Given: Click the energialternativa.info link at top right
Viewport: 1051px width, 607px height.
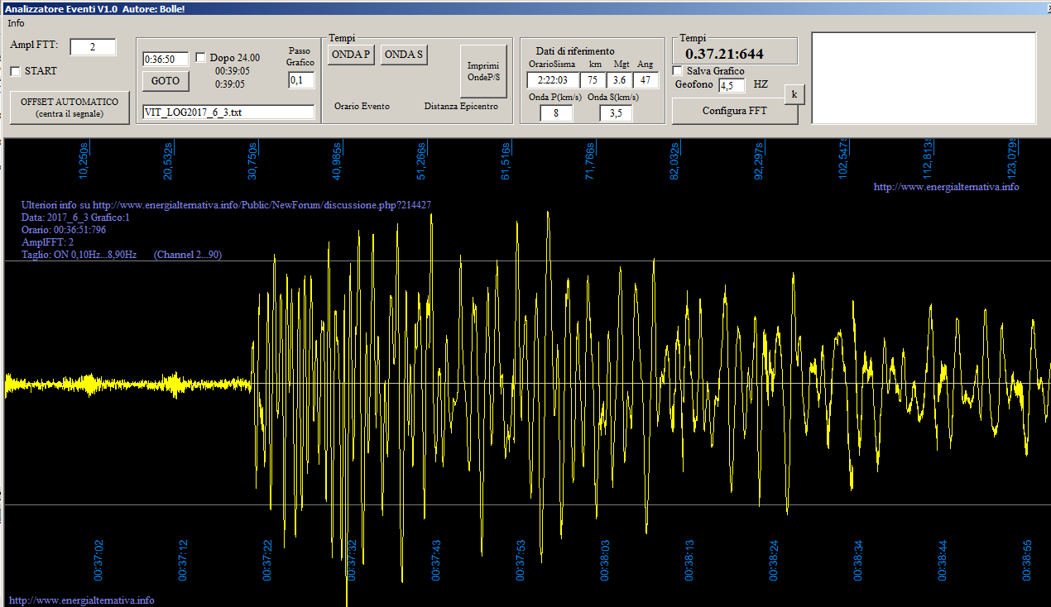Looking at the screenshot, I should click(947, 187).
